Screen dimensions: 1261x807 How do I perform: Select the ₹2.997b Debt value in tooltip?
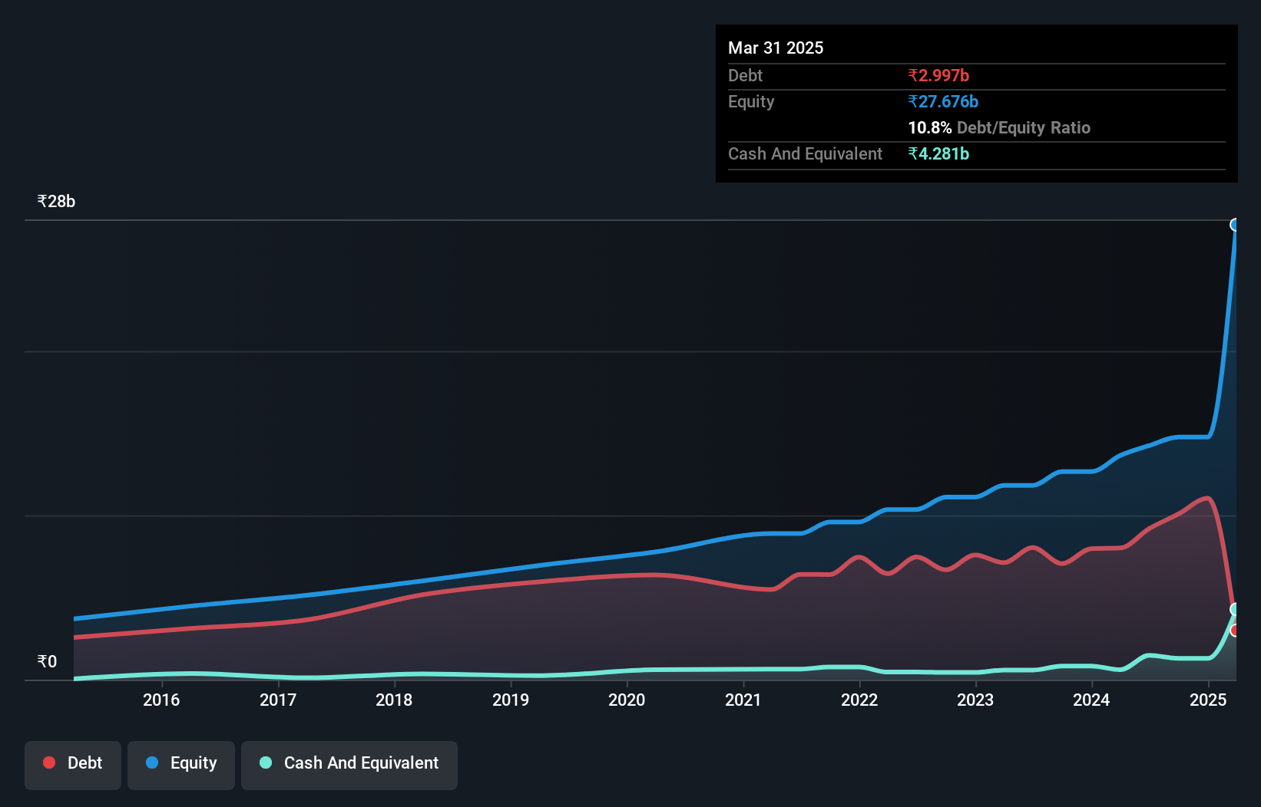coord(938,76)
